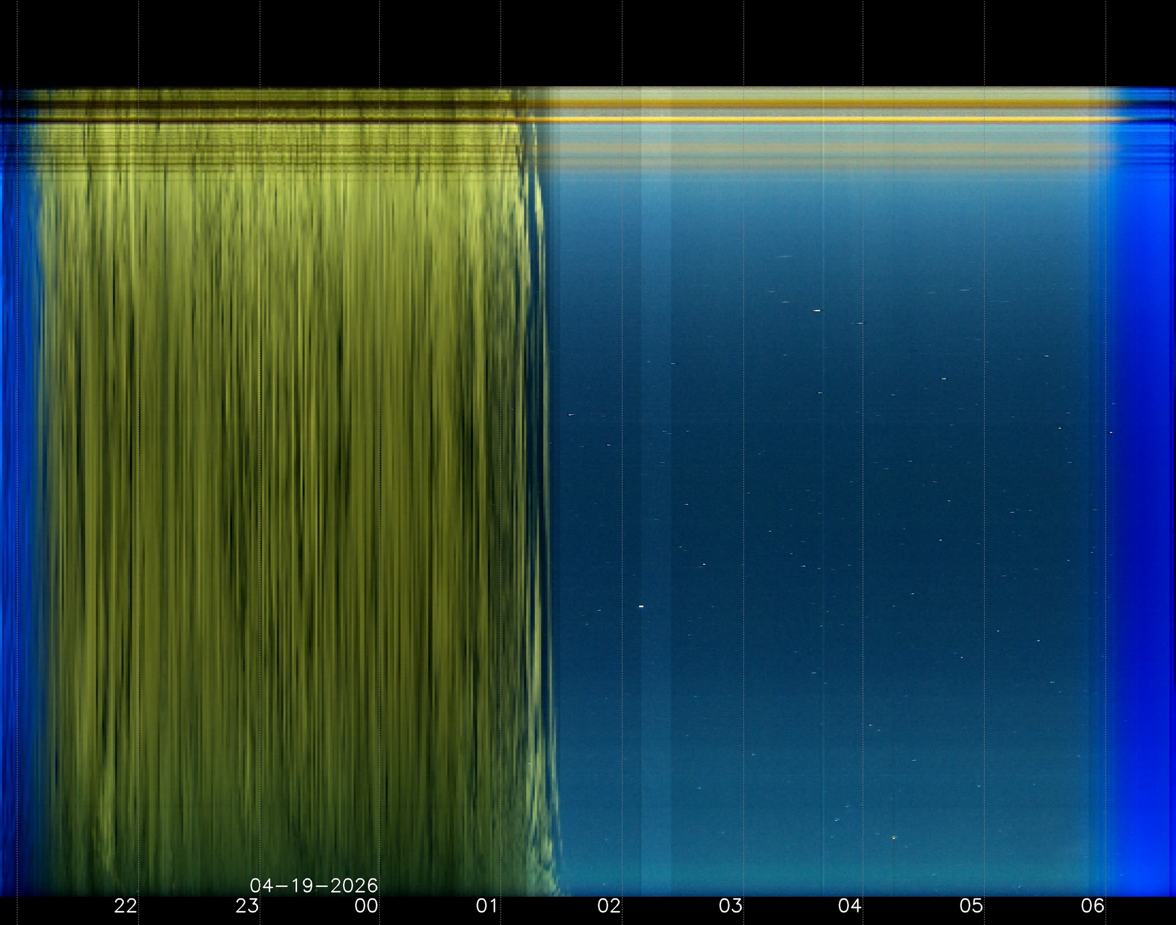
Task: Select the 06 hour label
Action: click(x=1092, y=905)
